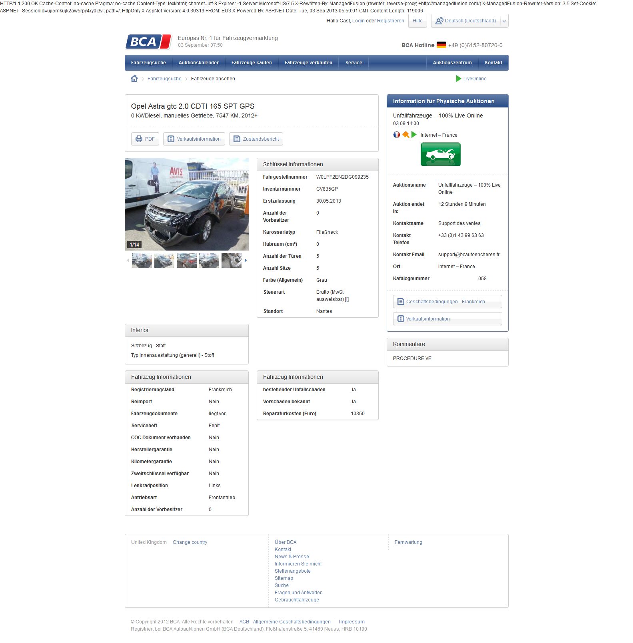Screen dimensions: 633x643
Task: Click the [i] tax info link
Action: click(x=347, y=299)
